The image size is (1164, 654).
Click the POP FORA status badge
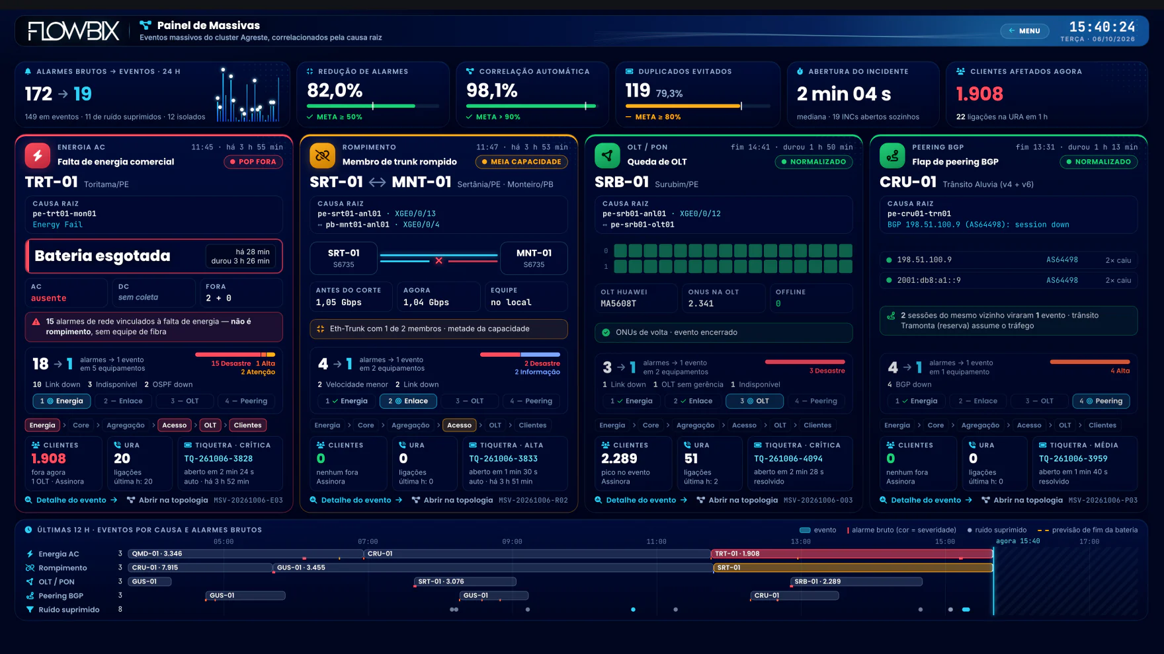click(x=253, y=162)
